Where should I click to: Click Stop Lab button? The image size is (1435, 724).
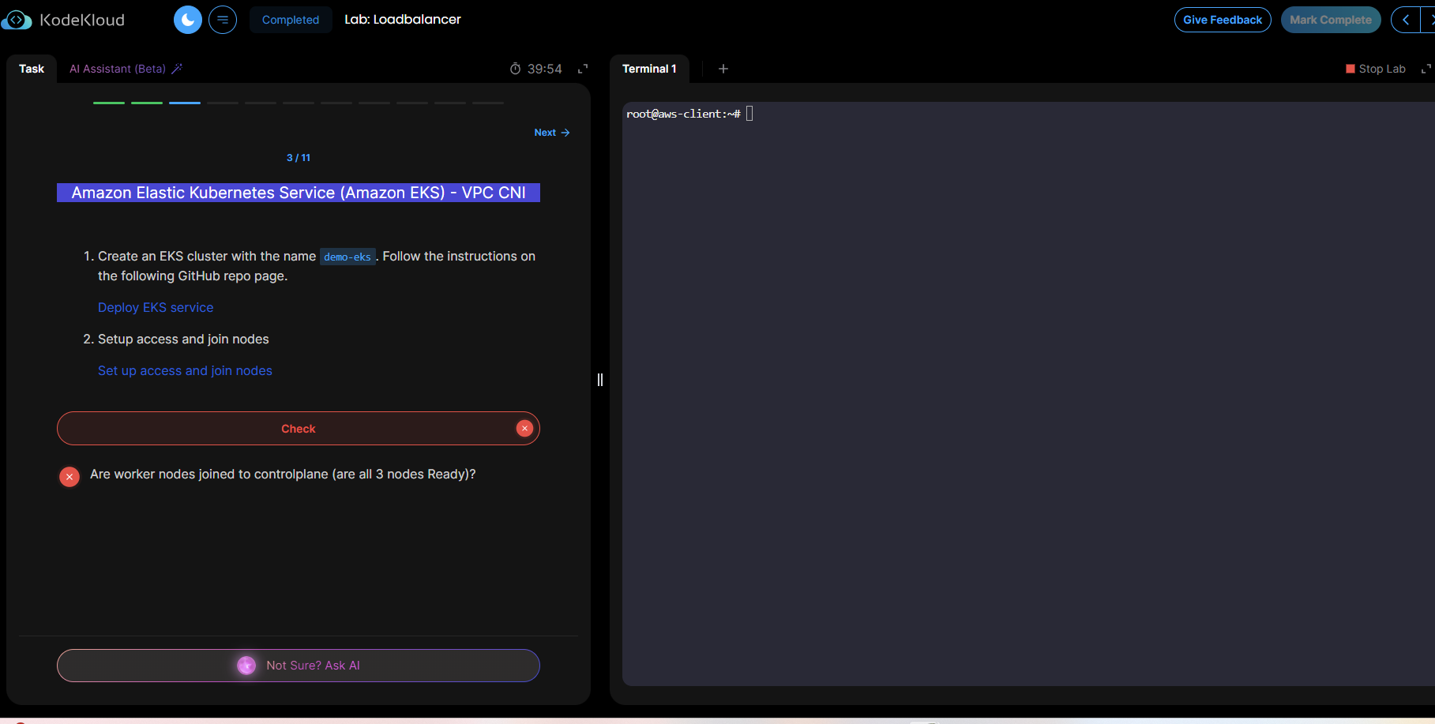tap(1376, 69)
